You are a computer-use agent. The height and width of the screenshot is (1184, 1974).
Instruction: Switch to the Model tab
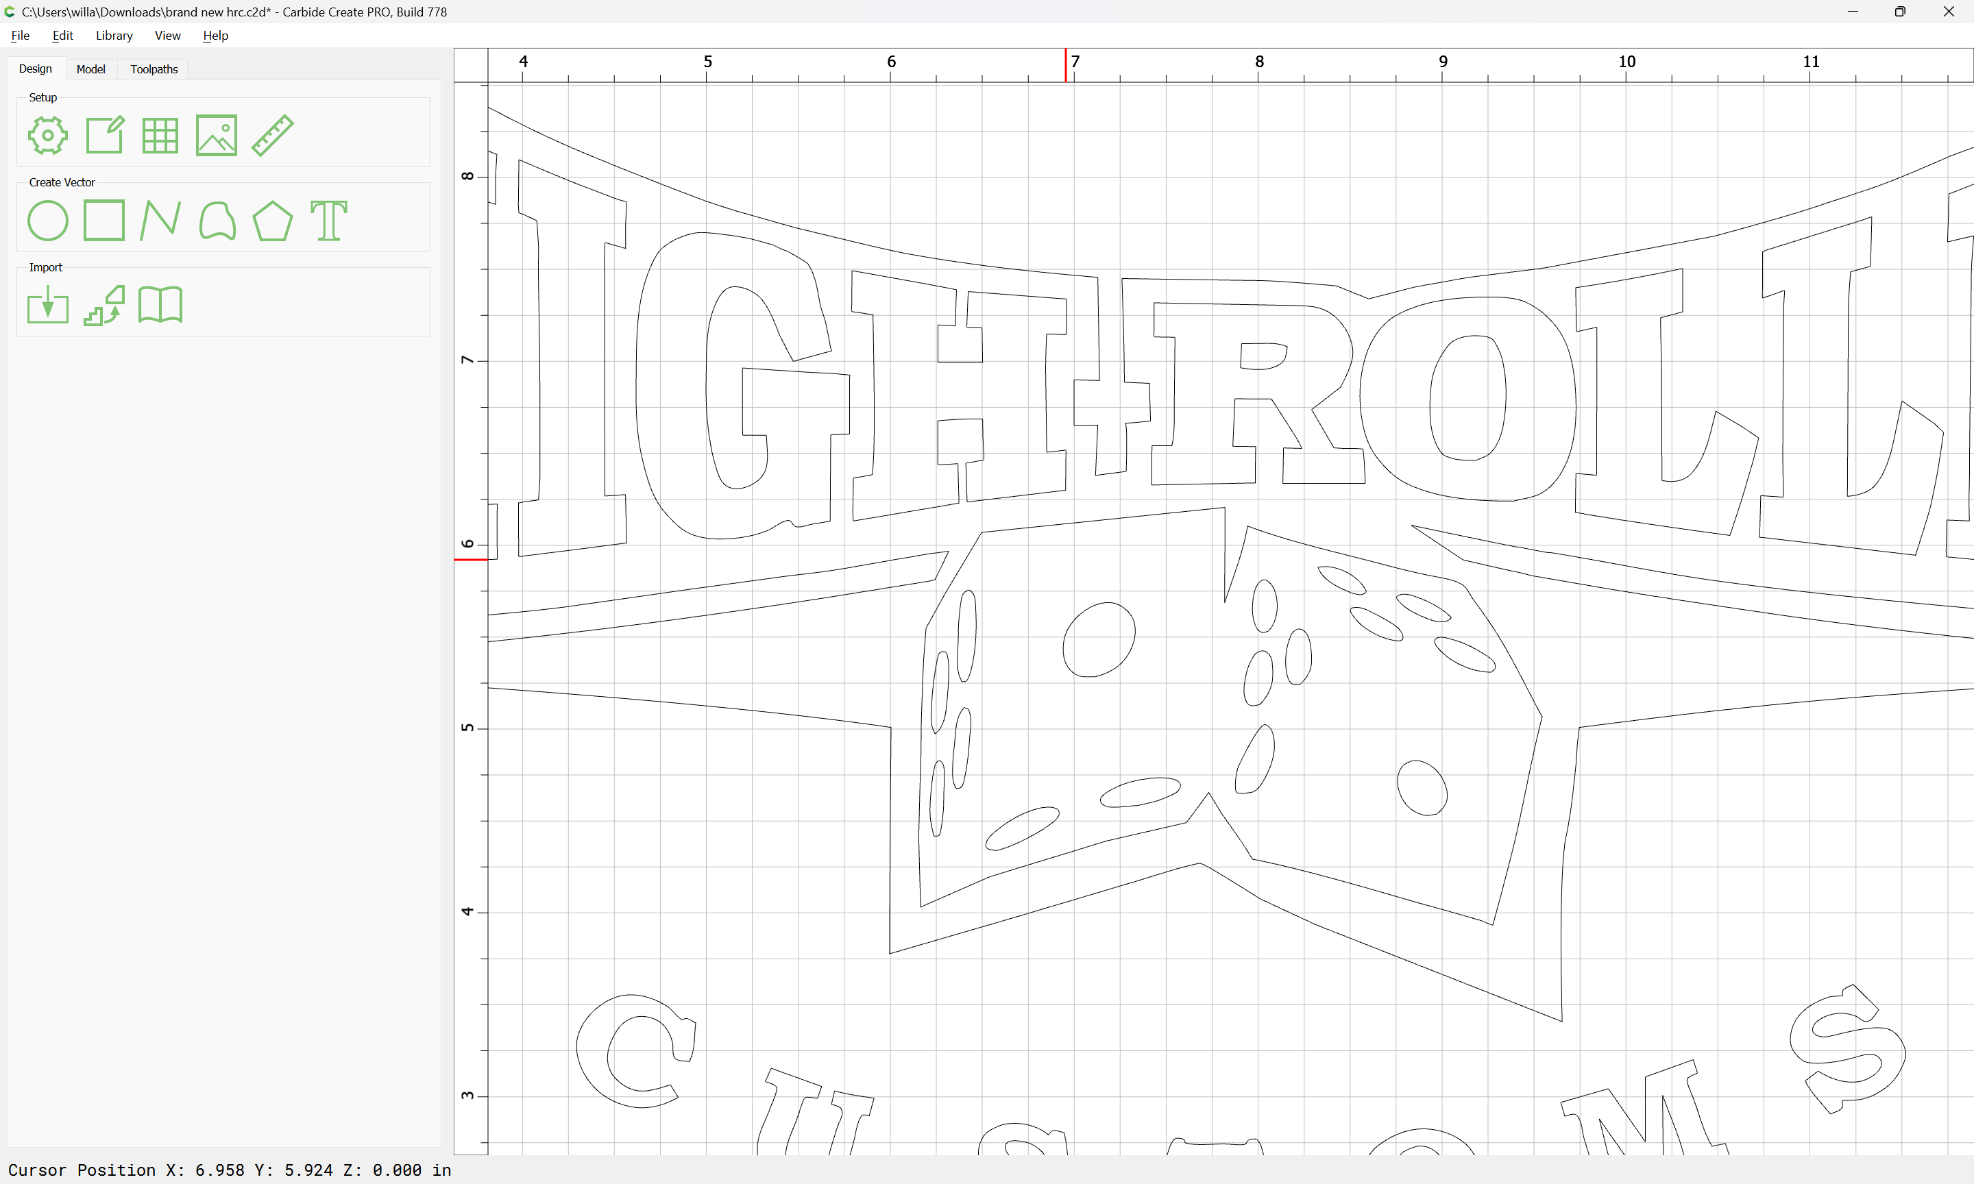91,69
